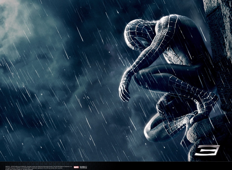232x170 pixels.
Task: Click the Columbia Pictures logo
Action: point(83,167)
